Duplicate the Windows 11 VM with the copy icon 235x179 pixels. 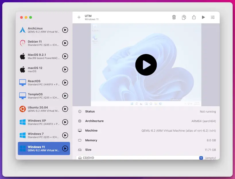184,17
